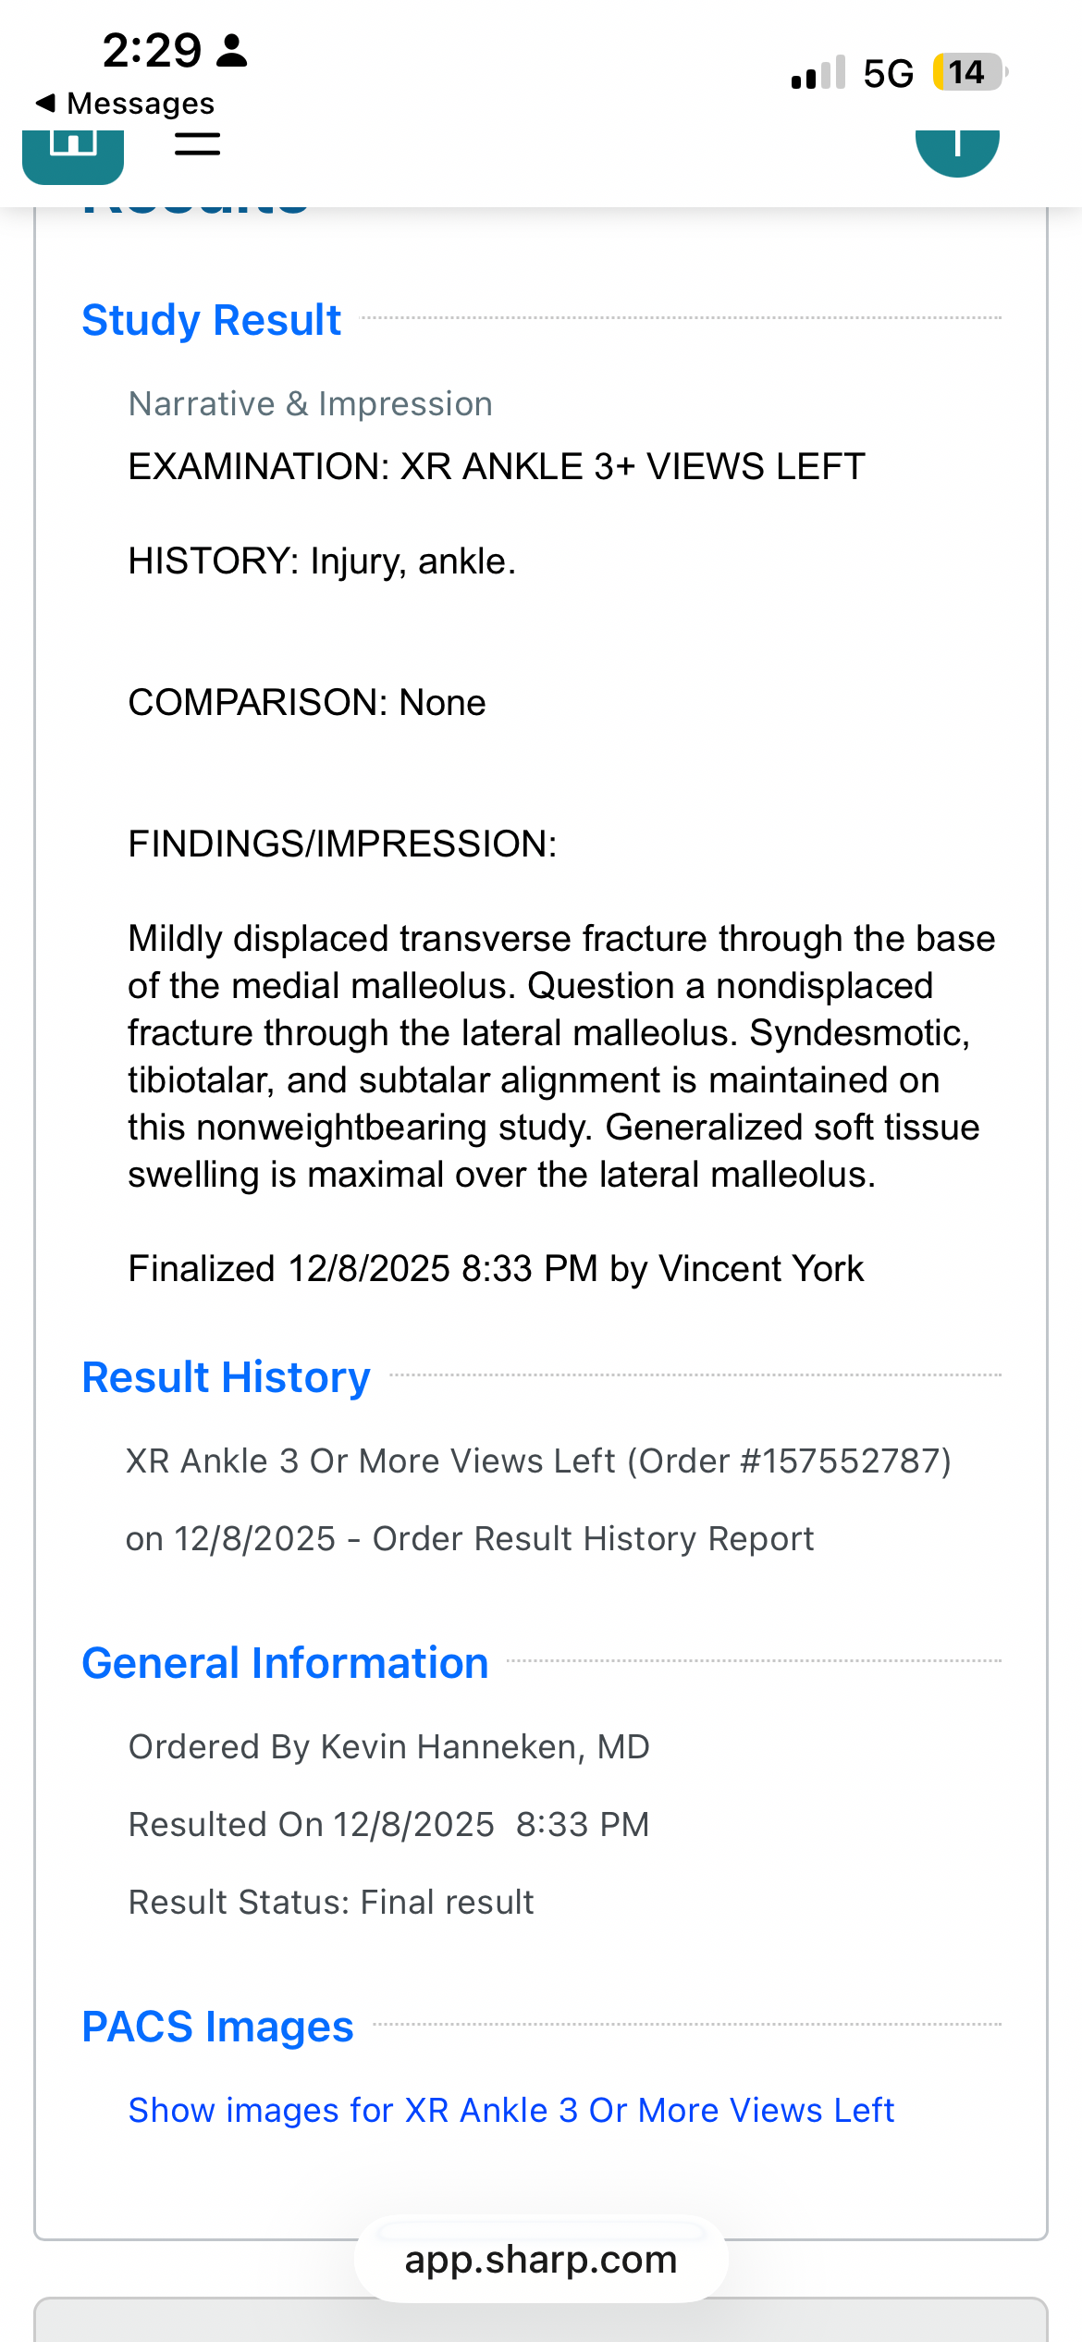This screenshot has width=1082, height=2342.
Task: Tap the status bar clock time
Action: 152,51
